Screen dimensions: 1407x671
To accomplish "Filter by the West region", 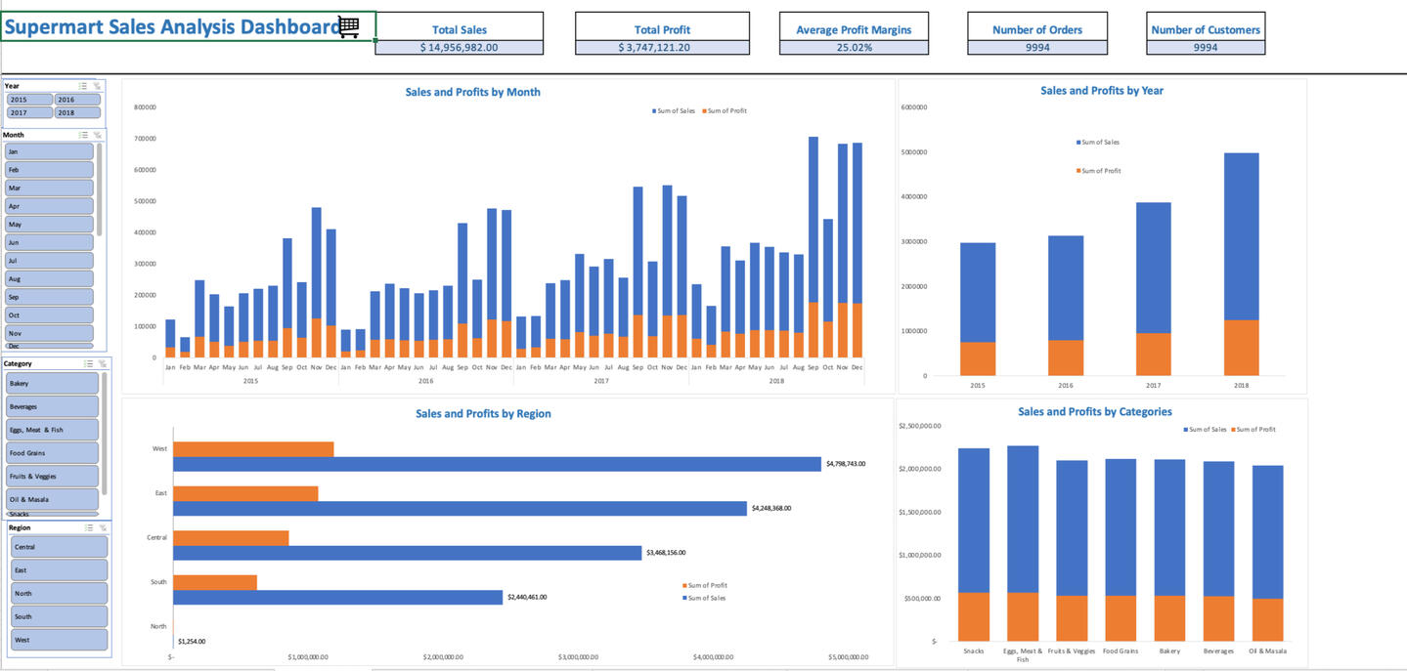I will point(59,640).
